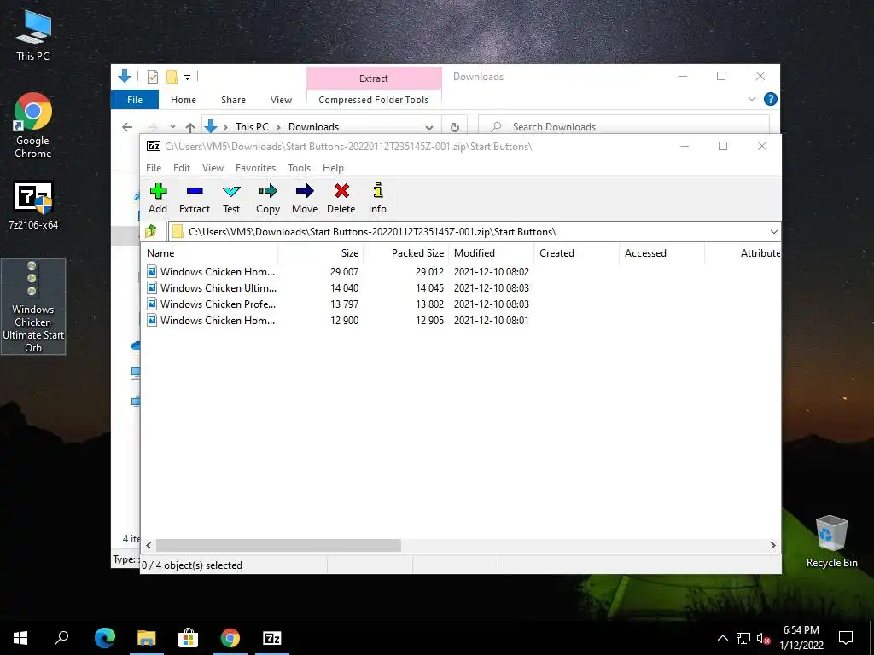Sort by the Created column header
Screen dimensions: 874x655
coord(576,252)
